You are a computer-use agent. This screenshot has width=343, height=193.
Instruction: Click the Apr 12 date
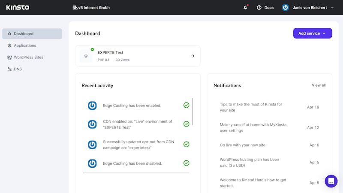[313, 127]
